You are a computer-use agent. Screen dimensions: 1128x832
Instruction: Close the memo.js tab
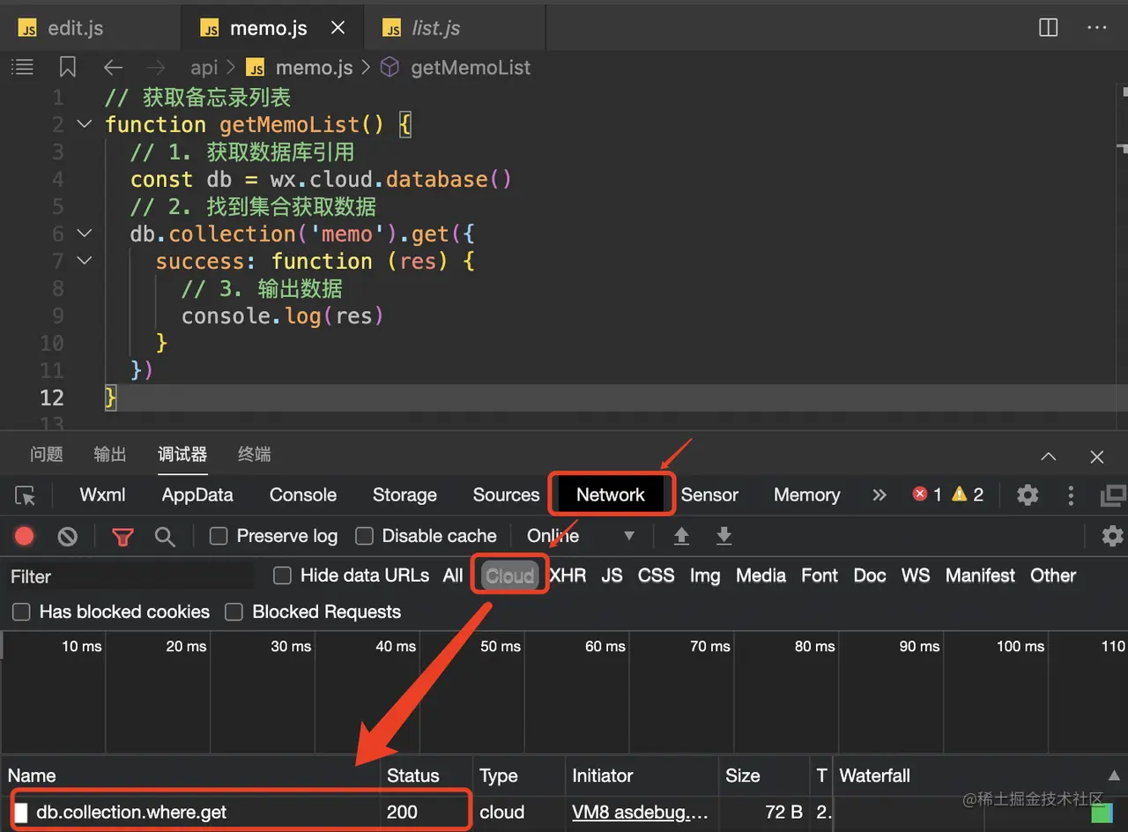pos(338,28)
